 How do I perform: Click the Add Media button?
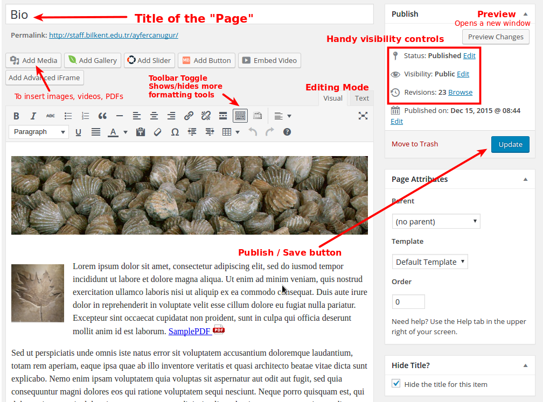coord(33,60)
